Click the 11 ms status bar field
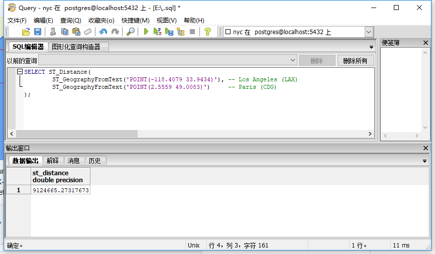The image size is (435, 254). 401,245
